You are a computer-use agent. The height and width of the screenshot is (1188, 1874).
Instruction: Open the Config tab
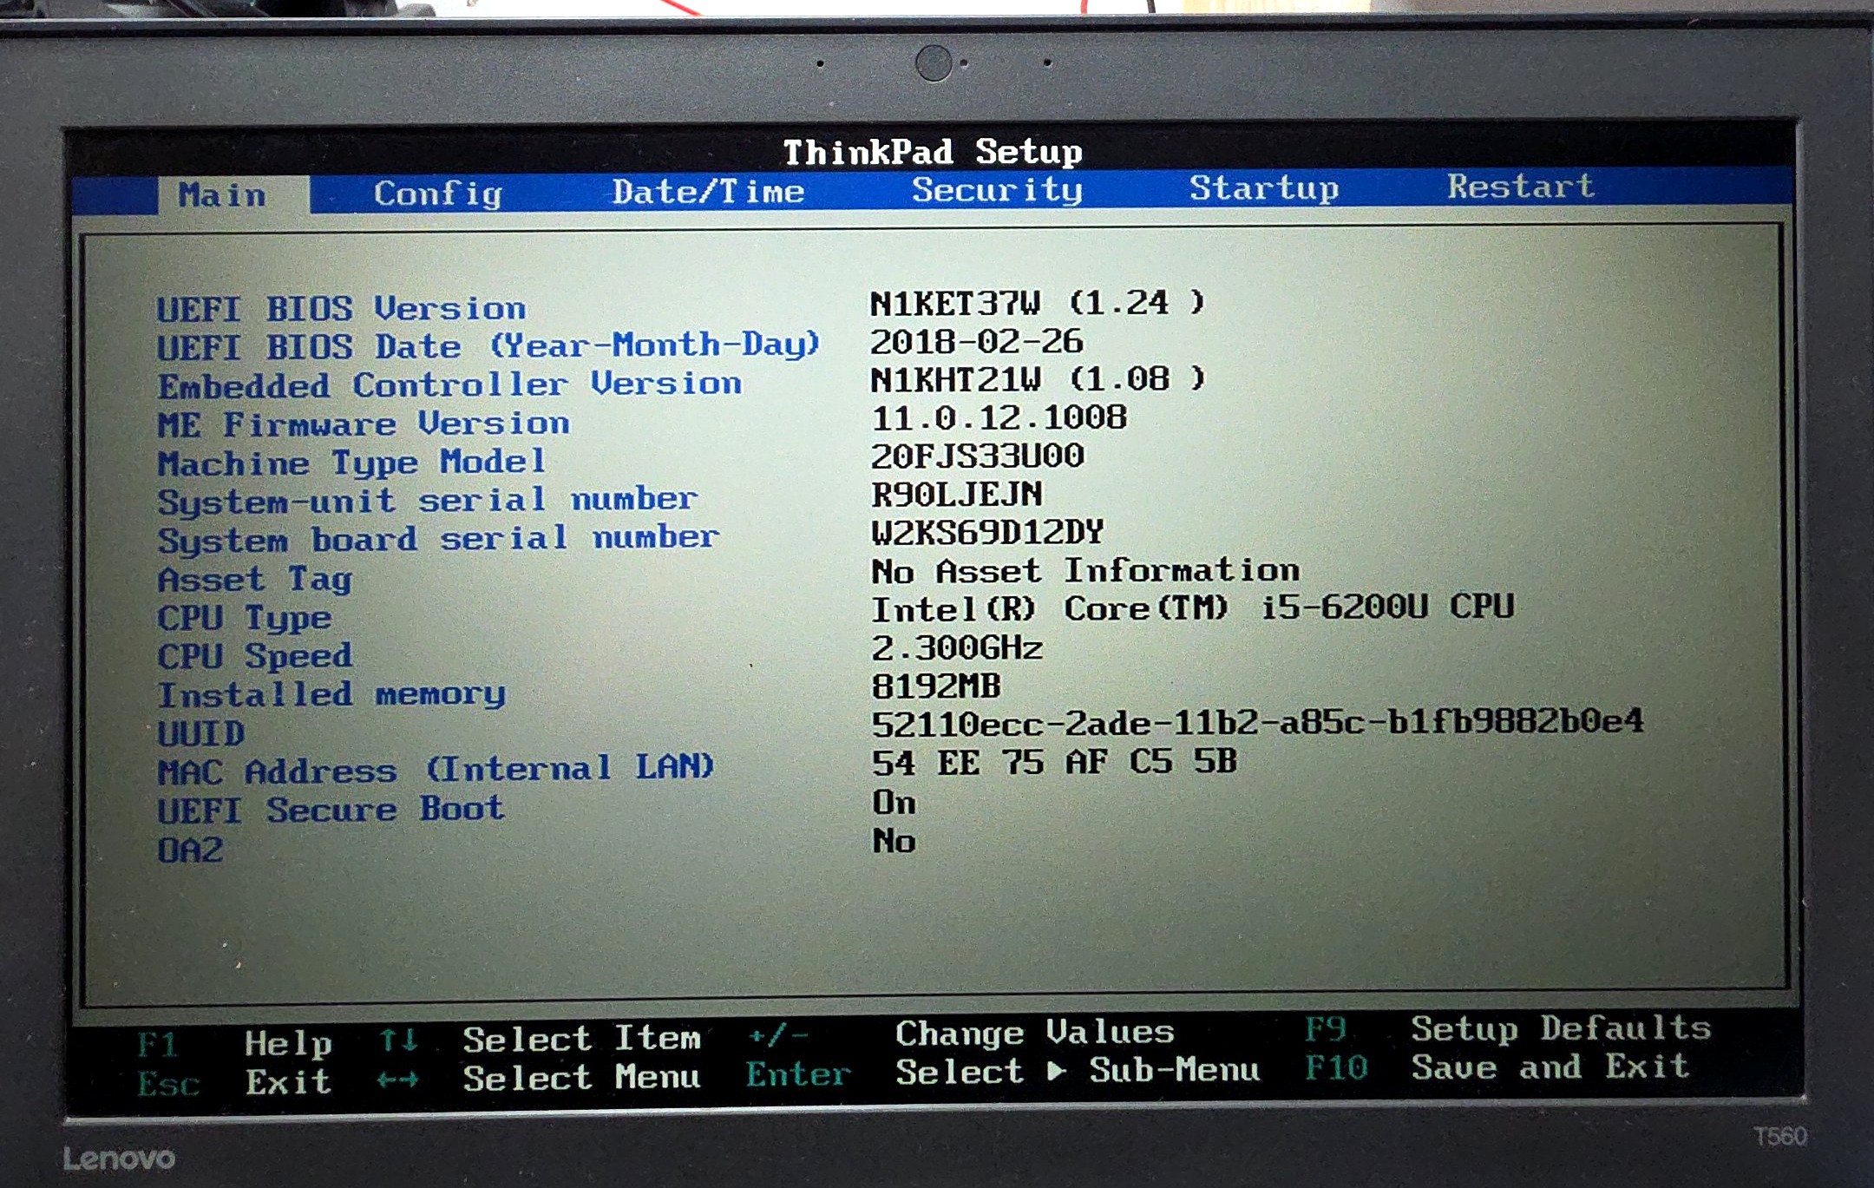(x=438, y=193)
